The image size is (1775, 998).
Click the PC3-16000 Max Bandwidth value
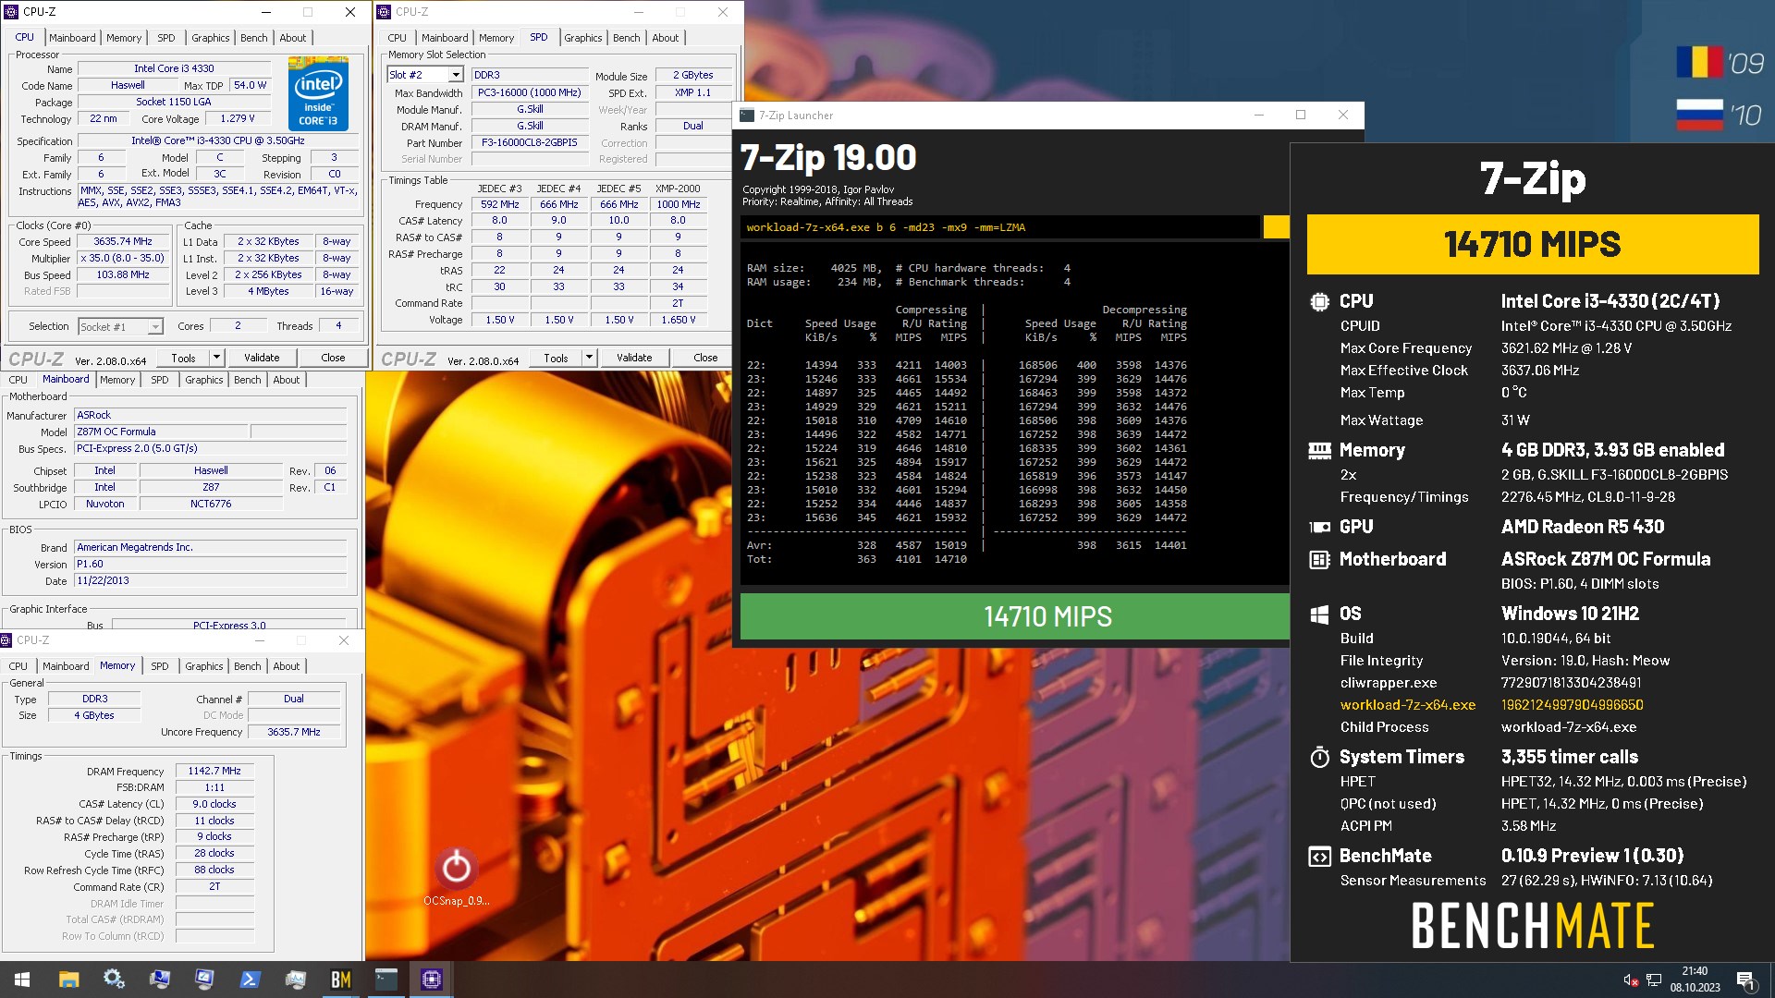tap(530, 92)
